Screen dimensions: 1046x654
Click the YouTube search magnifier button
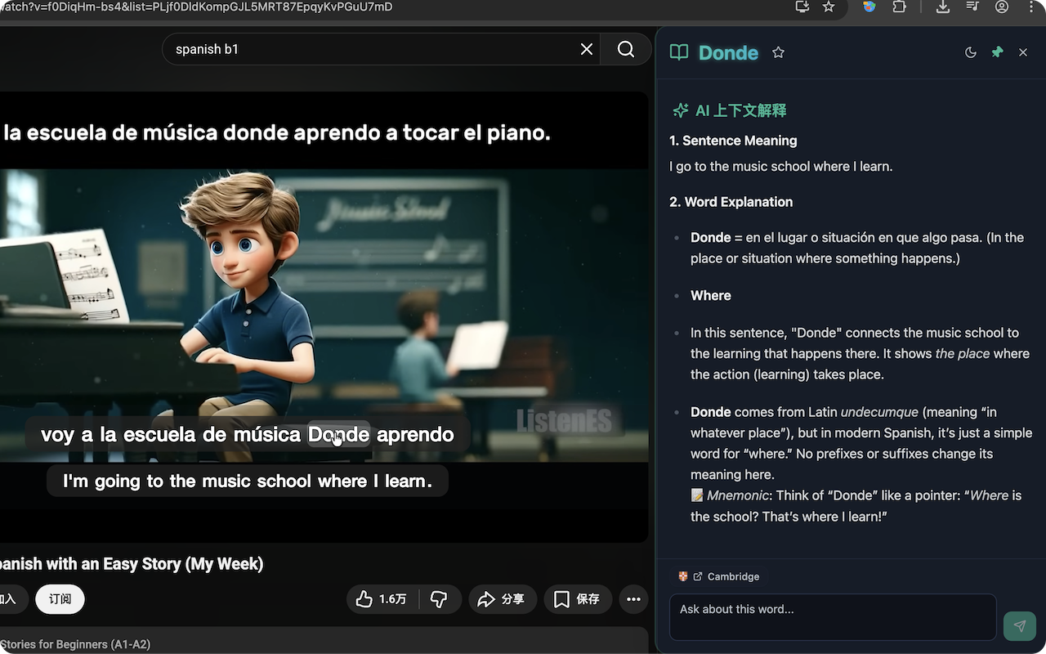[626, 49]
